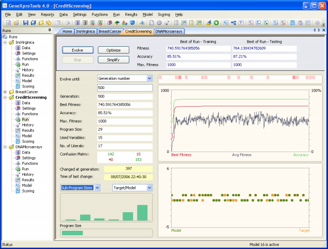Click the confusion matrix value 142

coord(111,154)
